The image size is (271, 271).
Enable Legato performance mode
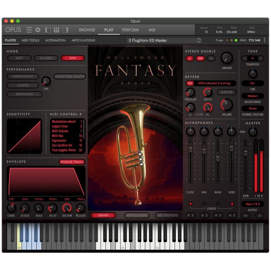pos(23,85)
